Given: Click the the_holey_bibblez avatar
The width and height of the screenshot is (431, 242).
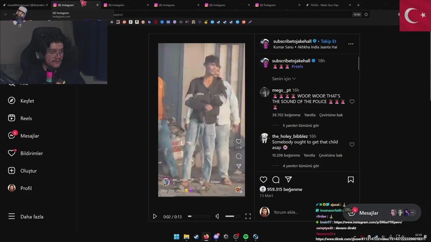Looking at the screenshot, I should [x=265, y=138].
